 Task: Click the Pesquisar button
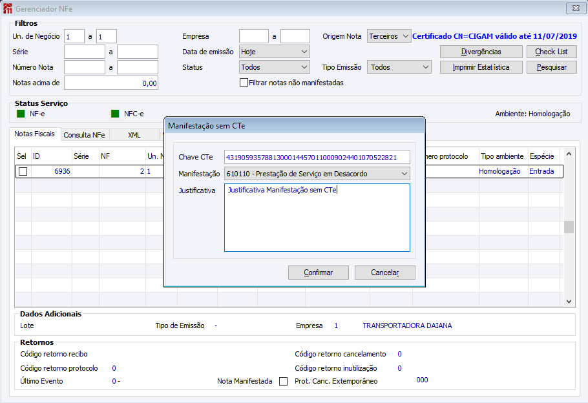click(551, 67)
